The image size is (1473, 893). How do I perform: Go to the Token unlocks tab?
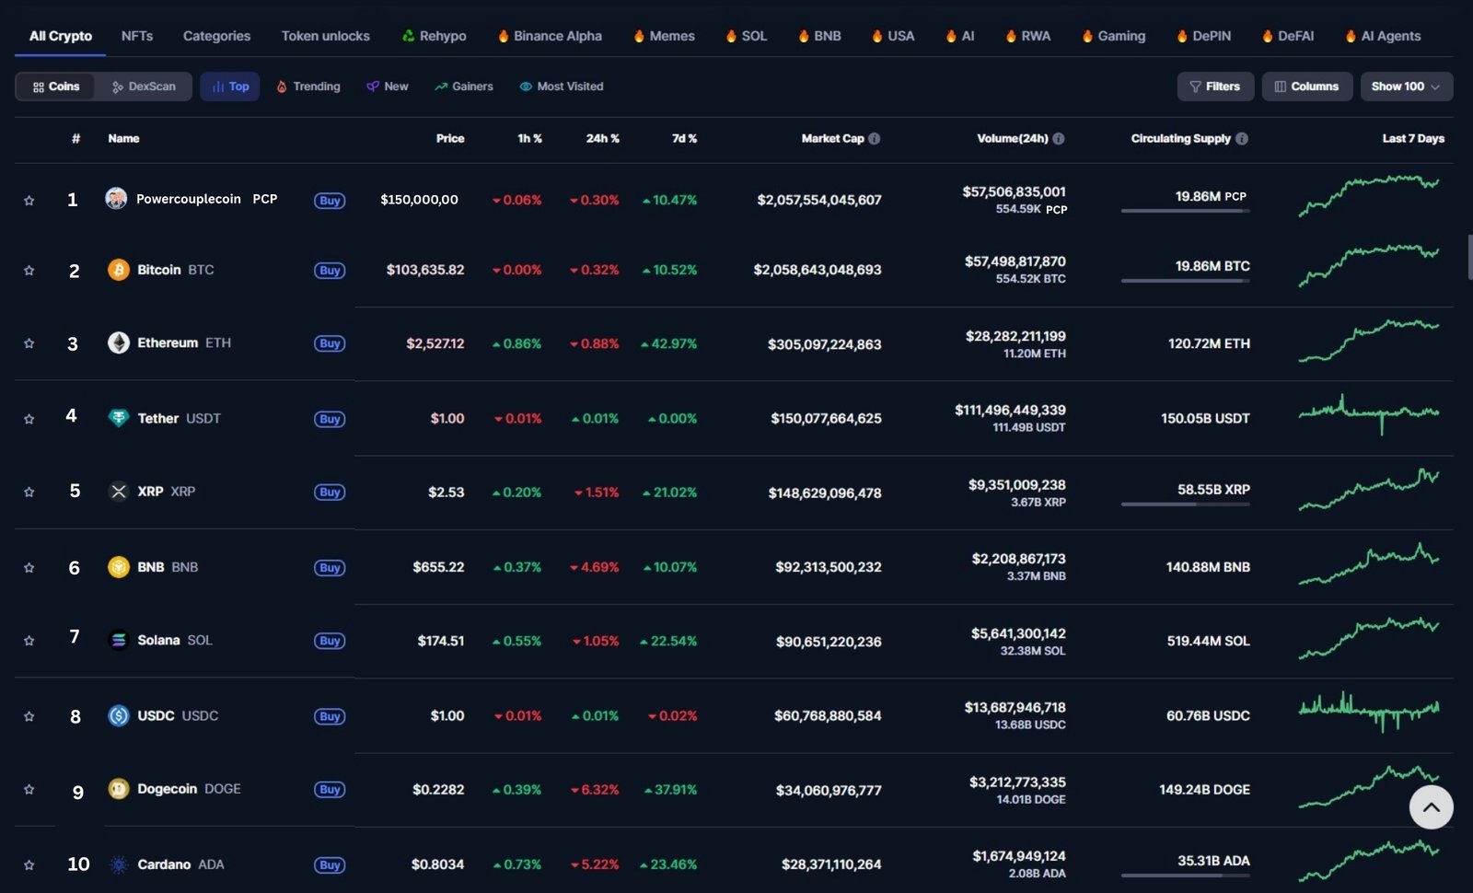click(326, 36)
